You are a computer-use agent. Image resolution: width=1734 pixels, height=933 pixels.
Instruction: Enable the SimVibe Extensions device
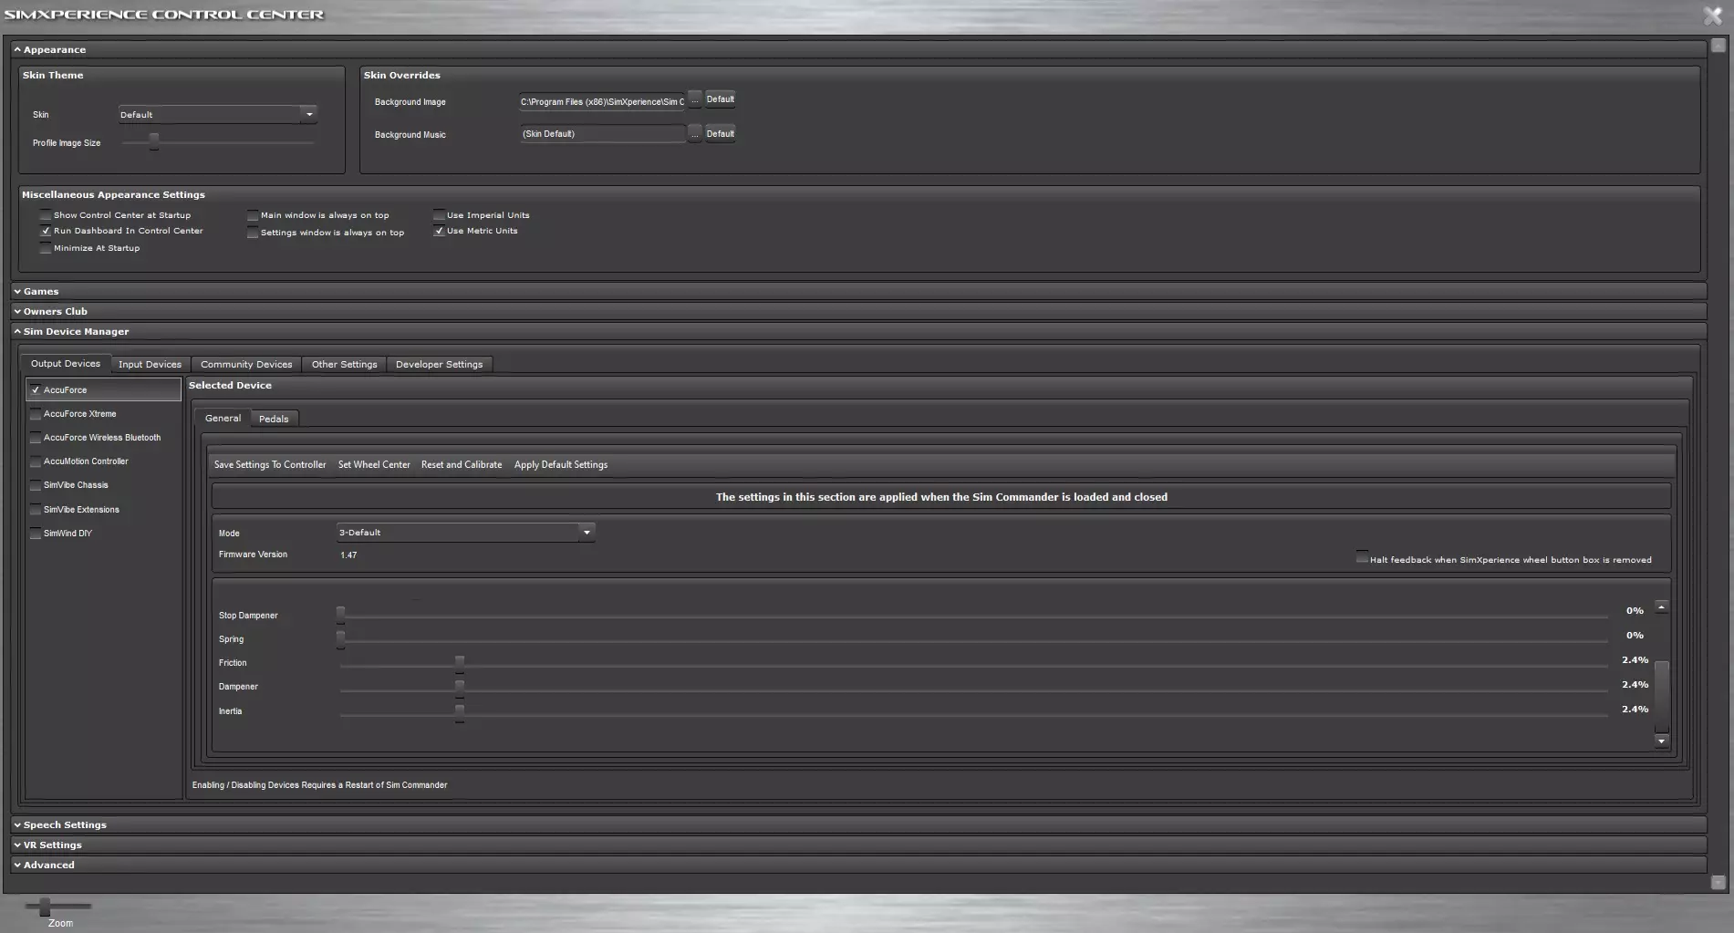click(x=36, y=510)
